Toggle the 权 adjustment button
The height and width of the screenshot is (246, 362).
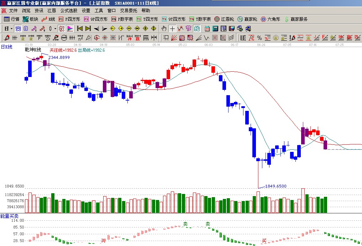coord(61,29)
